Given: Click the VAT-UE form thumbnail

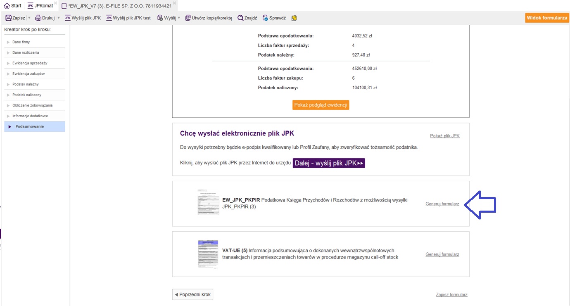Looking at the screenshot, I should 208,254.
